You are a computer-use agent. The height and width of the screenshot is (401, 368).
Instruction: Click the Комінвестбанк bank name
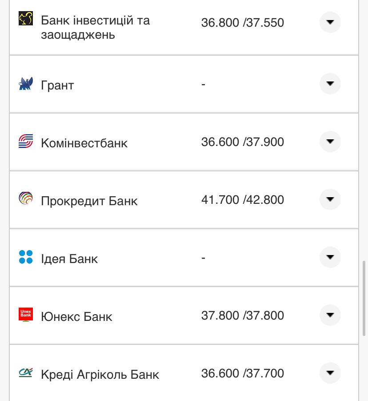pyautogui.click(x=84, y=143)
